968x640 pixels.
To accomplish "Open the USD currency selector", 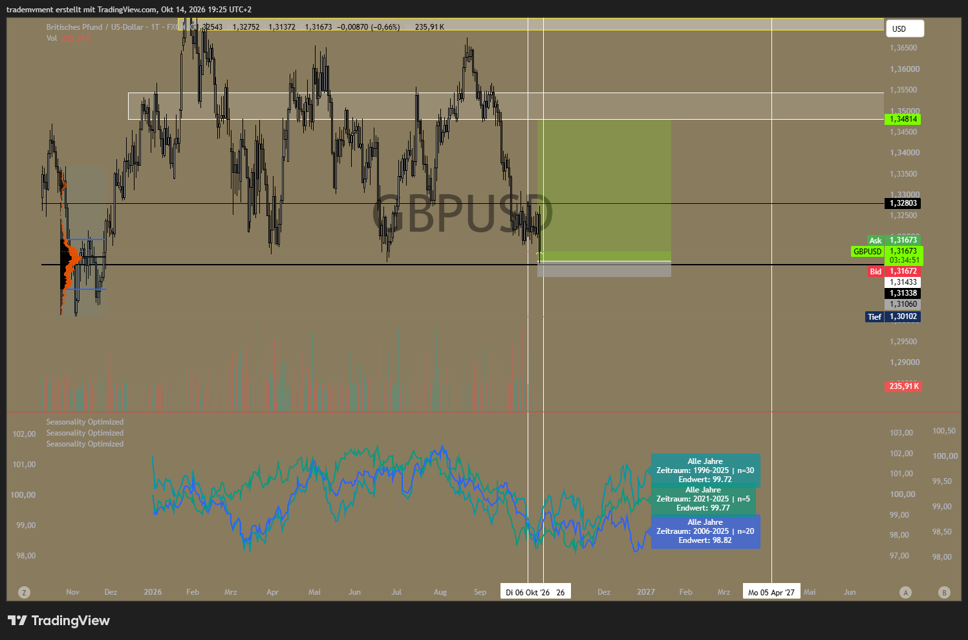I will 905,28.
